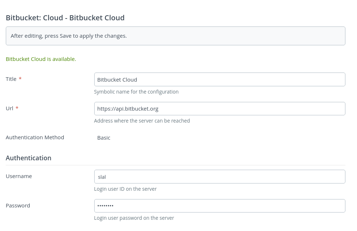The width and height of the screenshot is (357, 231).
Task: Click the 'Address where the server can be reached' hint
Action: [142, 121]
